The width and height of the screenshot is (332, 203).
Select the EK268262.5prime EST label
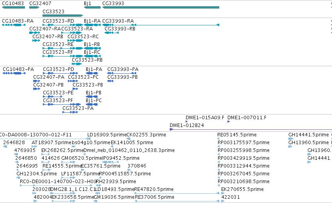[62, 150]
